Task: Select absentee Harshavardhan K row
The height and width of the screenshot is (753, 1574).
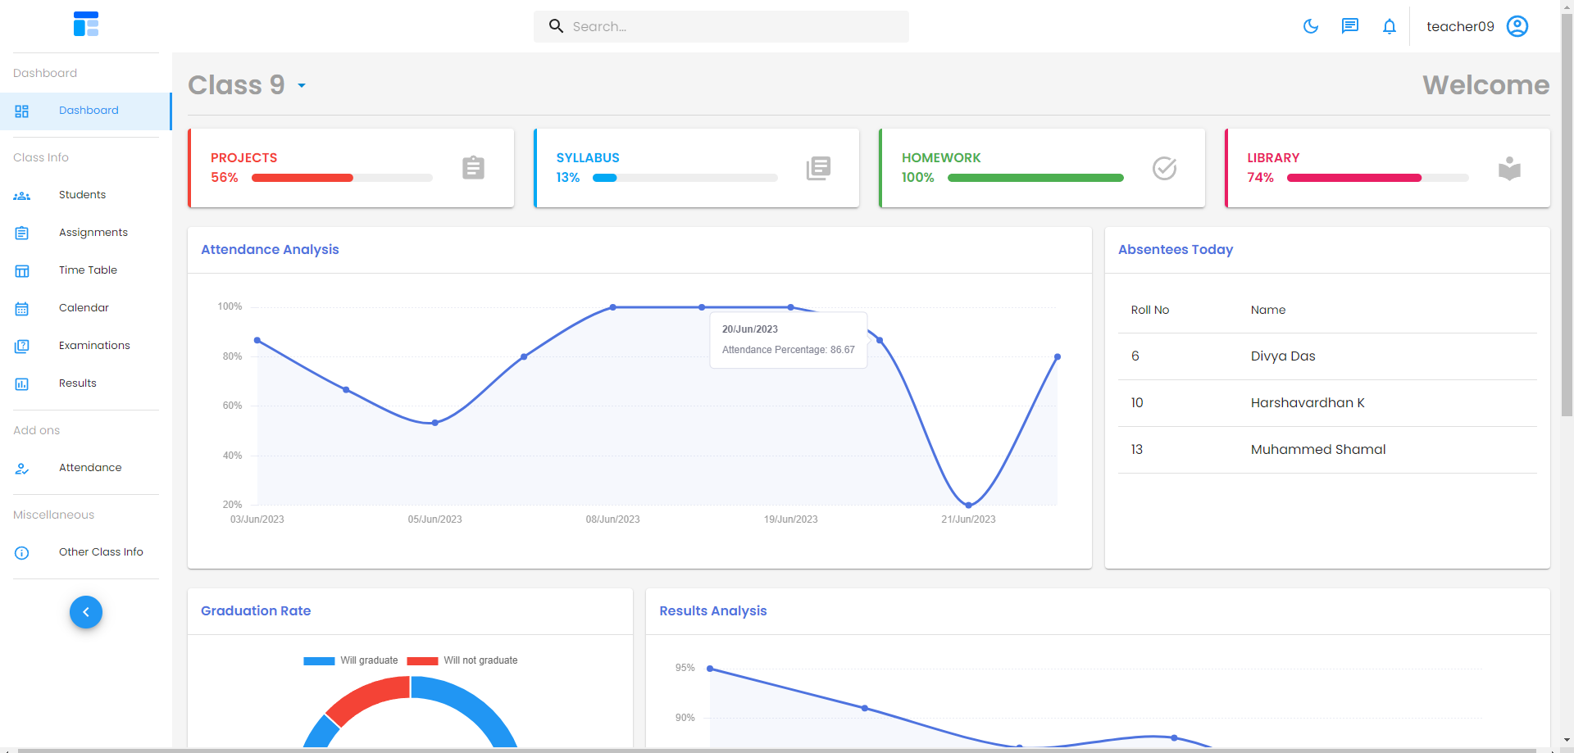Action: (1327, 403)
